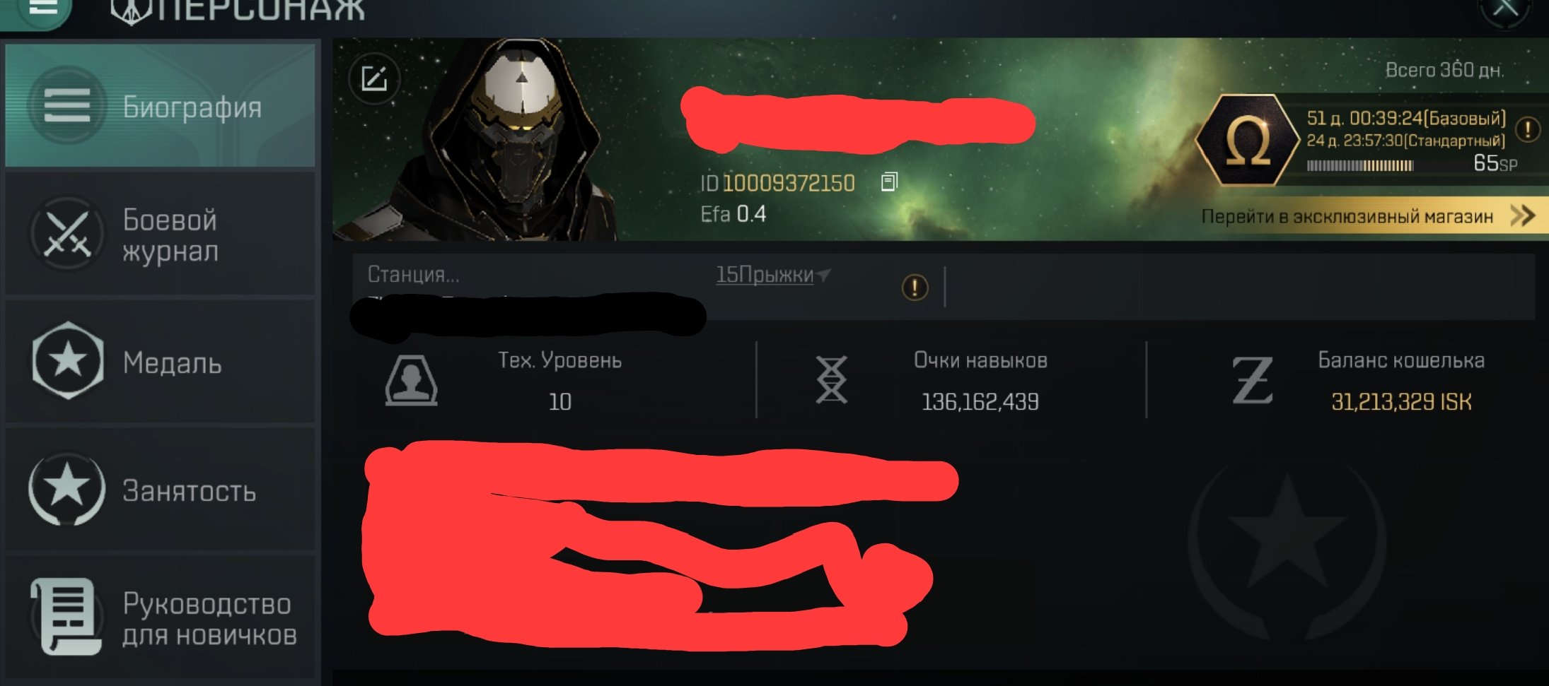
Task: Click the Tech Level pilot icon
Action: tap(411, 380)
